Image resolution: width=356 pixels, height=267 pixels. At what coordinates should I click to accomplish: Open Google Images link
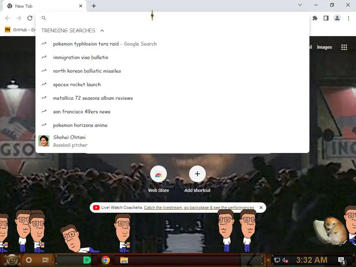coord(324,47)
